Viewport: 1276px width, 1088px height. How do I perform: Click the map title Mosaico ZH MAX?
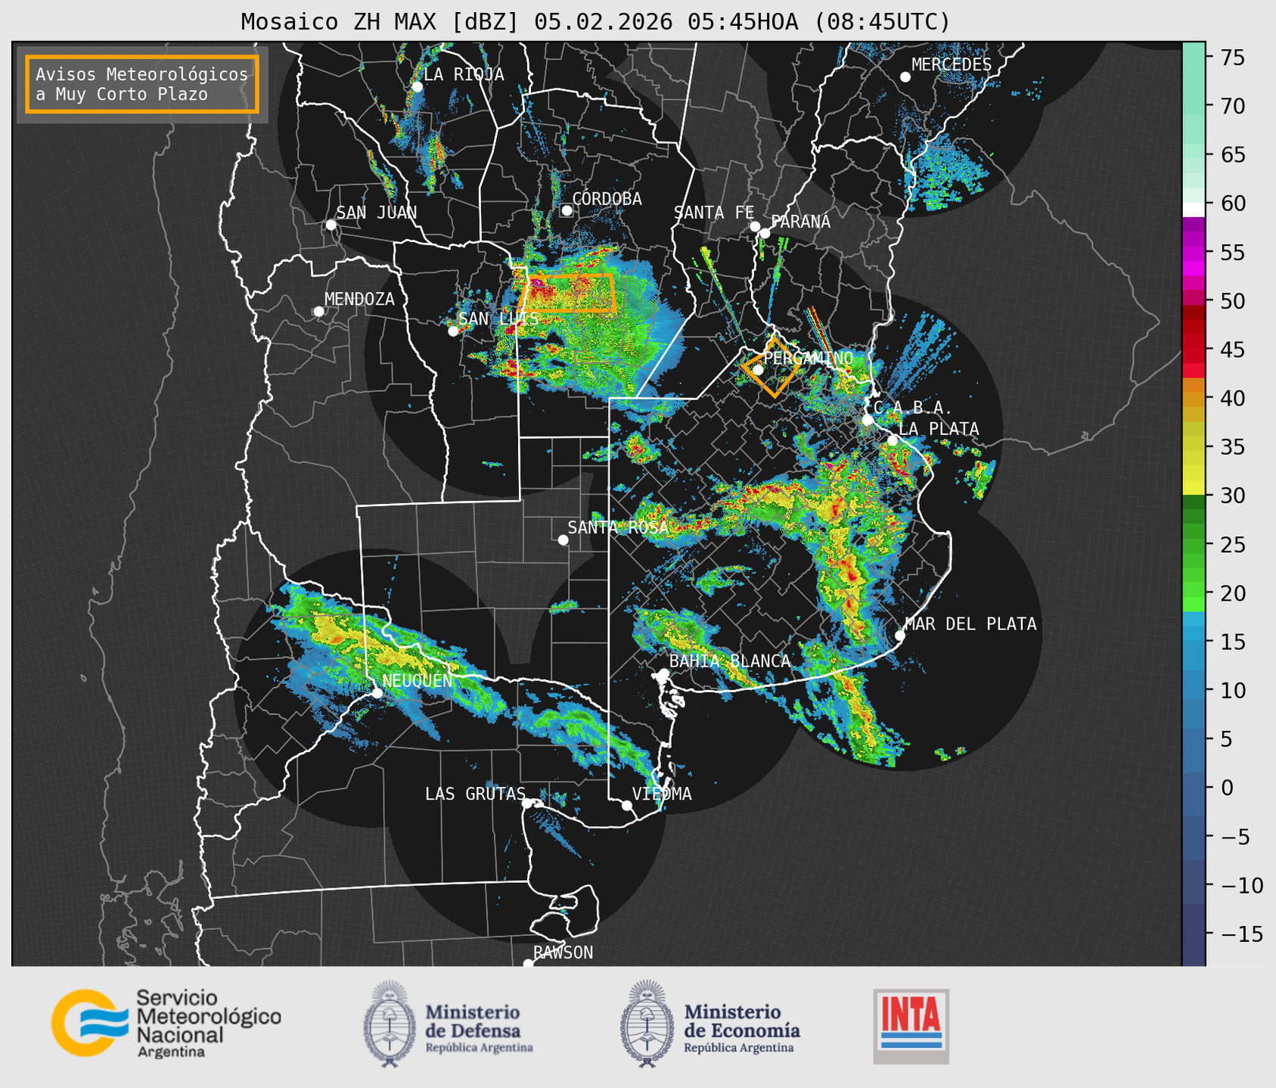tap(595, 22)
